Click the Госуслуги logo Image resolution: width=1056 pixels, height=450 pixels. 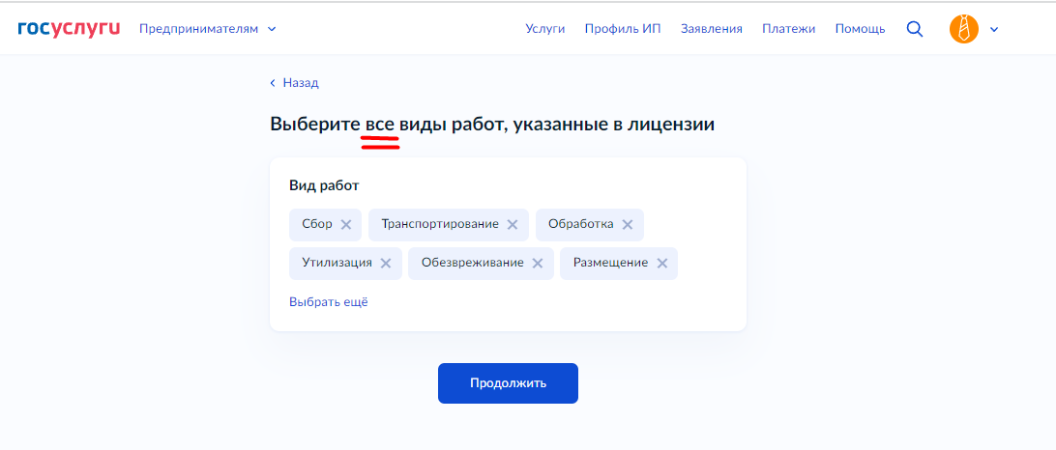[69, 29]
